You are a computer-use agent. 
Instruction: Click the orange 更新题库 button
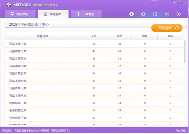pos(167,28)
